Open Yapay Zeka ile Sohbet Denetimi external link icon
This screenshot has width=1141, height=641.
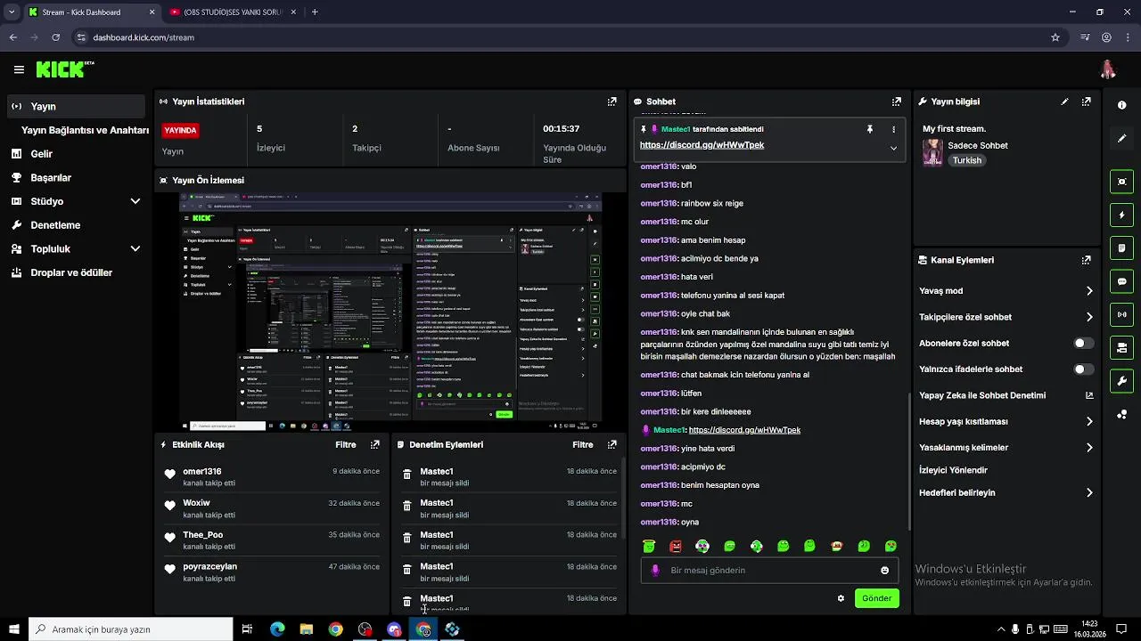click(x=1088, y=395)
